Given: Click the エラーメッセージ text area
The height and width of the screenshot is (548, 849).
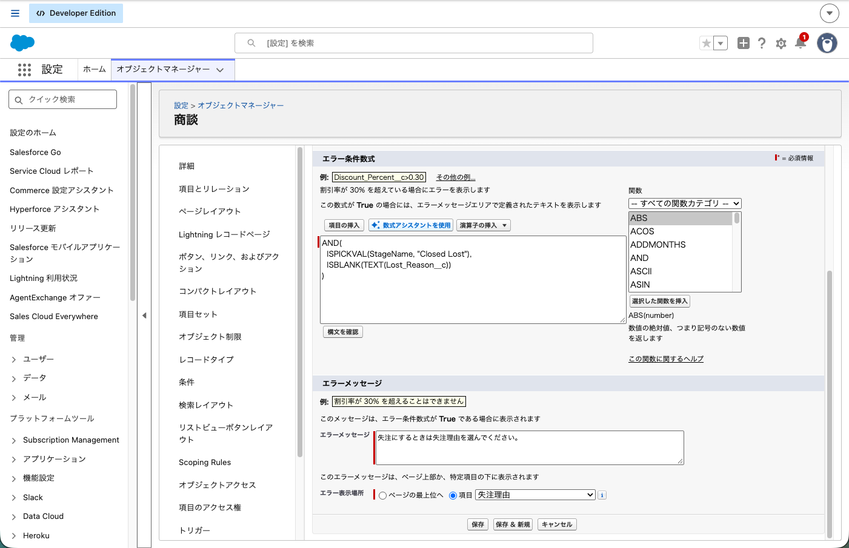Looking at the screenshot, I should 529,448.
